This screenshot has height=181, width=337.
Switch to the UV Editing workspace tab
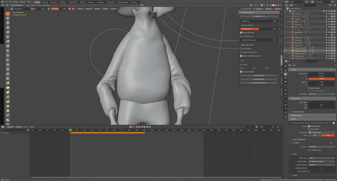[63, 2]
